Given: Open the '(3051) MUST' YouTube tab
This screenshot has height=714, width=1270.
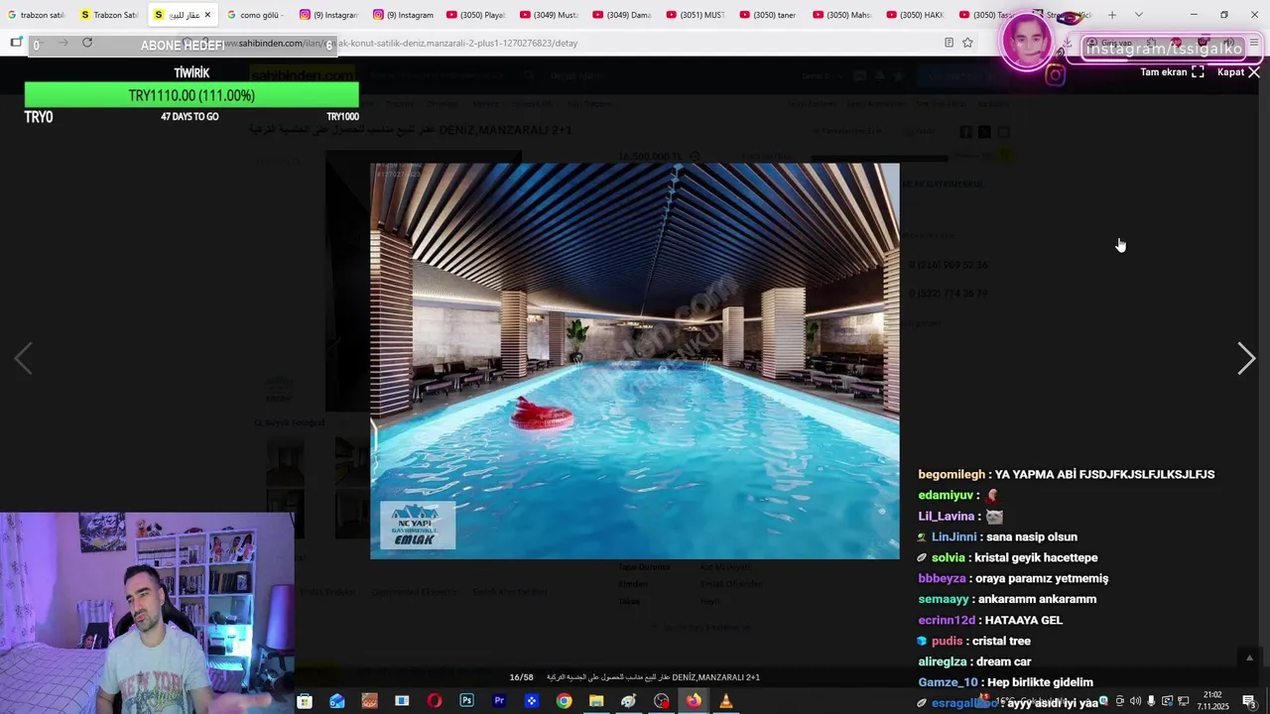Looking at the screenshot, I should pyautogui.click(x=695, y=15).
